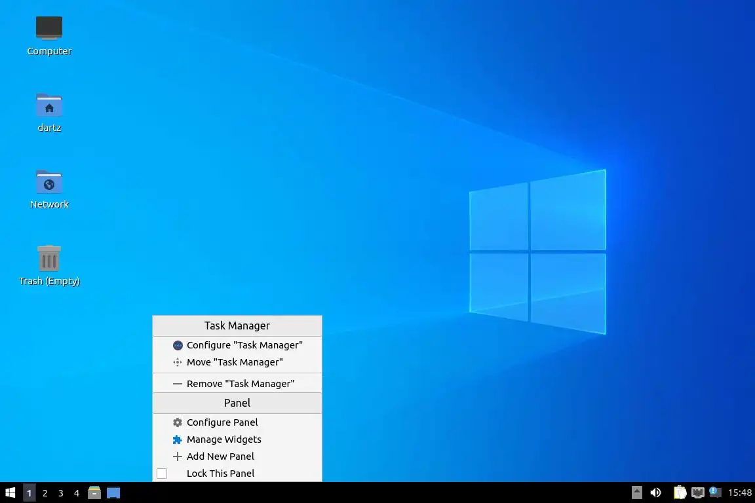This screenshot has width=755, height=503.
Task: Open the file manager in the taskbar
Action: click(94, 493)
